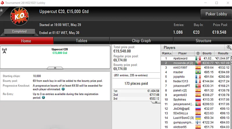
Task: Click the K.O. tournament badge logo
Action: [x=19, y=17]
